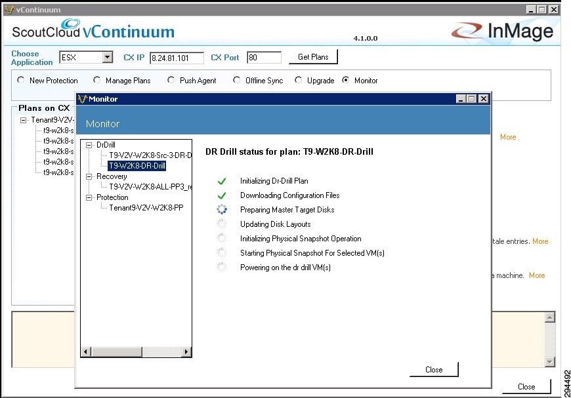Select T9-V2V-W2K8-Src-3-DR-D tree item
Image resolution: width=571 pixels, height=398 pixels.
(150, 155)
